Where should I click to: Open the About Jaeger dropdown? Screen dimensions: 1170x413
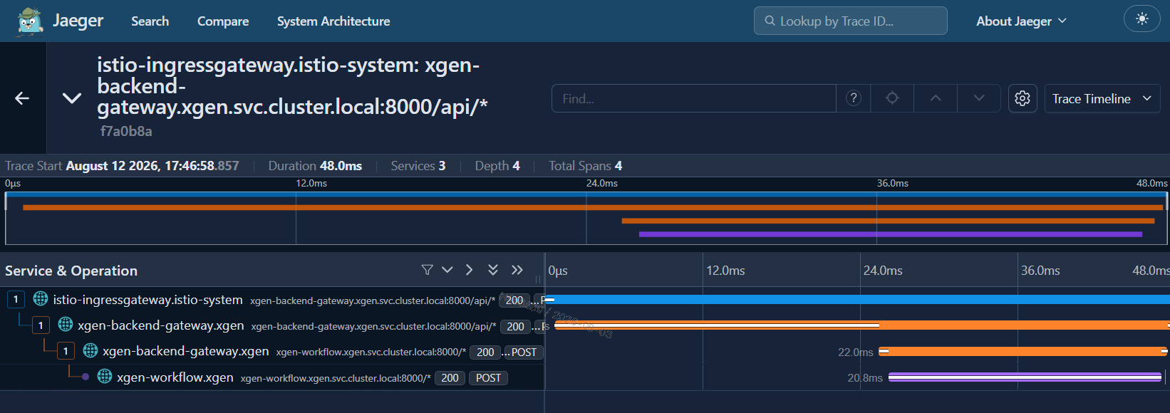pos(1021,21)
